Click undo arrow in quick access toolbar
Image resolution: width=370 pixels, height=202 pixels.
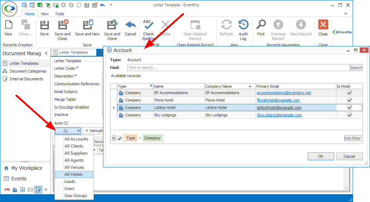[102, 5]
